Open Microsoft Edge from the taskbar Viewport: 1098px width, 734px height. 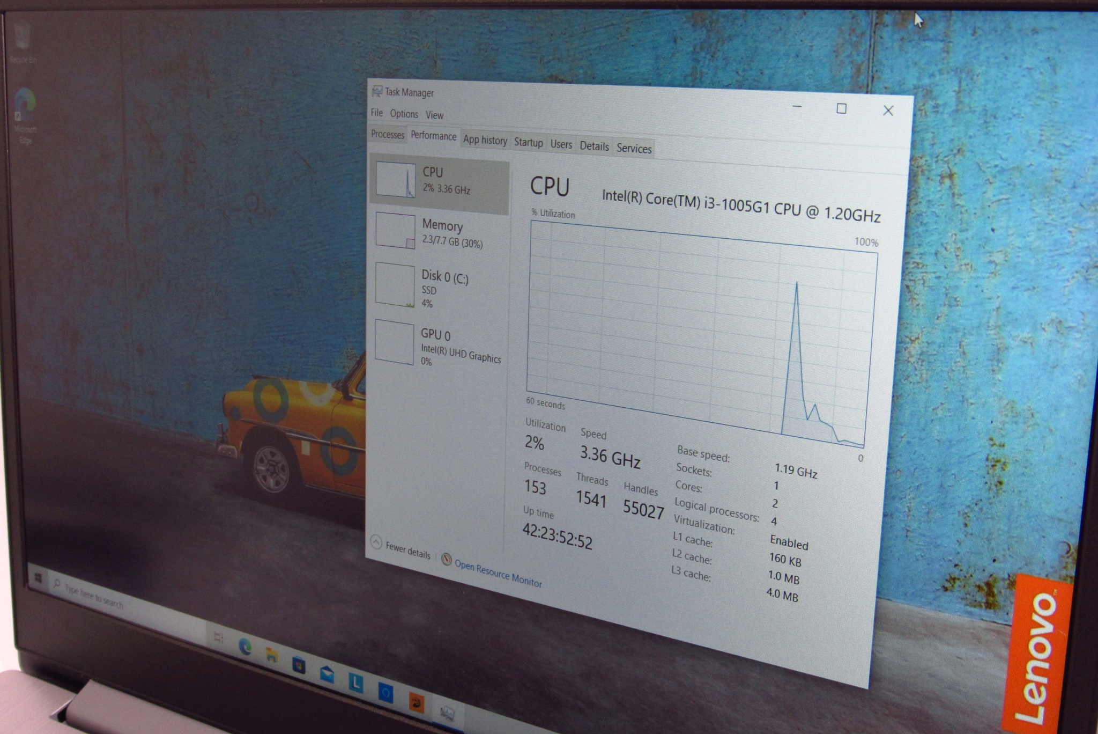point(246,647)
